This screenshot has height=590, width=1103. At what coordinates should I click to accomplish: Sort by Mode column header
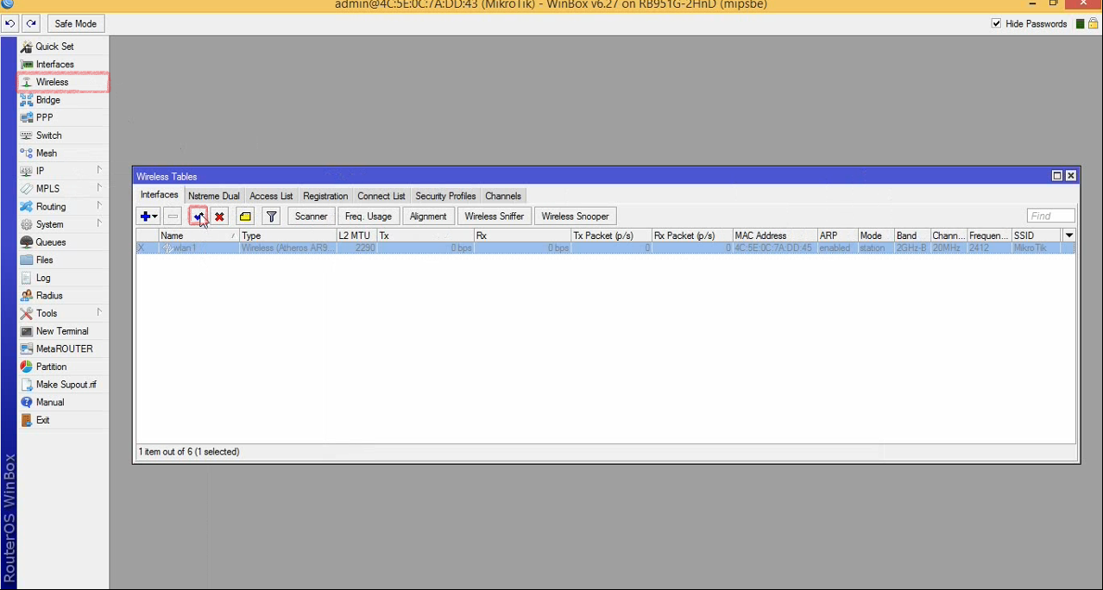(x=875, y=235)
